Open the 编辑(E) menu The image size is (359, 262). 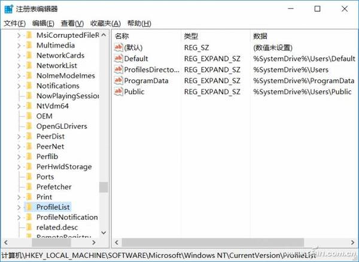(43, 23)
